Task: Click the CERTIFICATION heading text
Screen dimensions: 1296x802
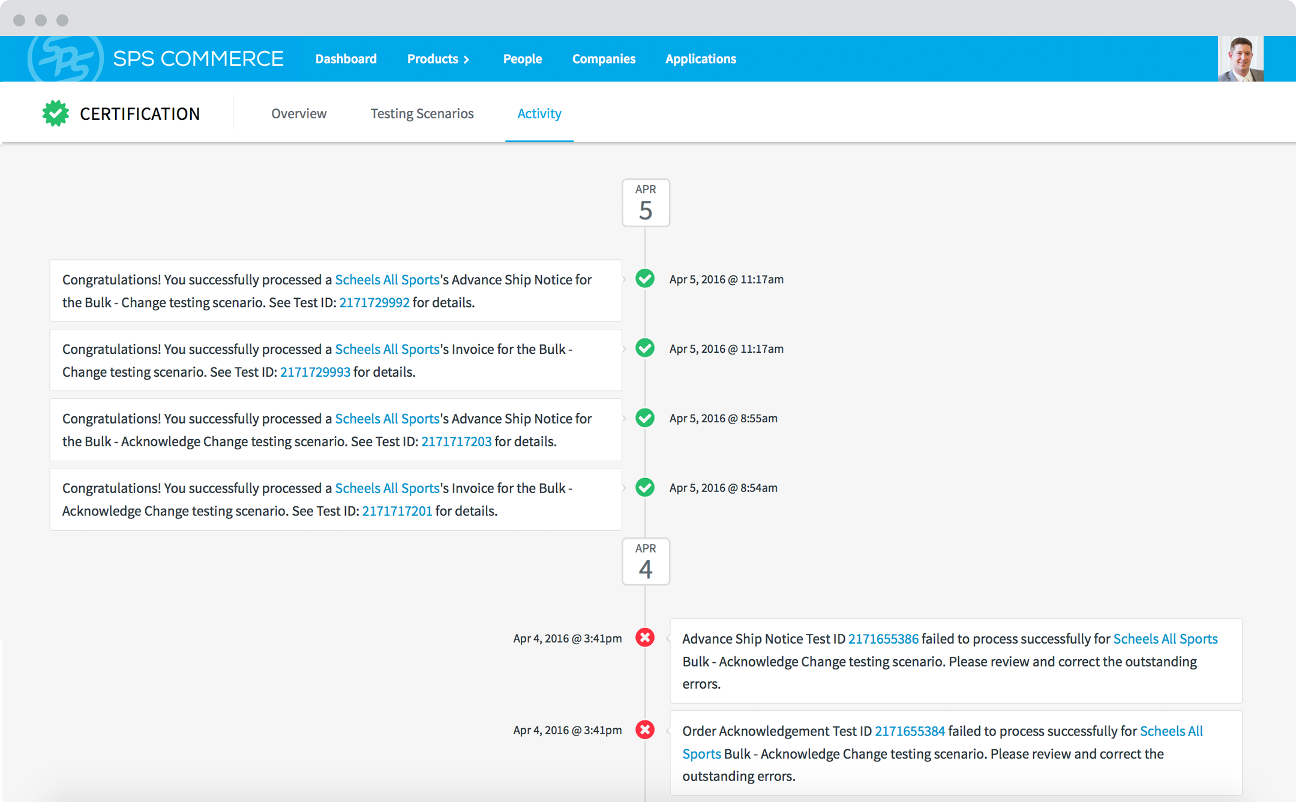Action: tap(140, 113)
